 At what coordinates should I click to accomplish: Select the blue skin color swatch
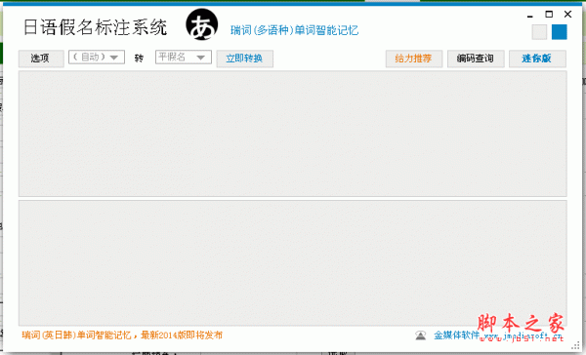pos(559,32)
